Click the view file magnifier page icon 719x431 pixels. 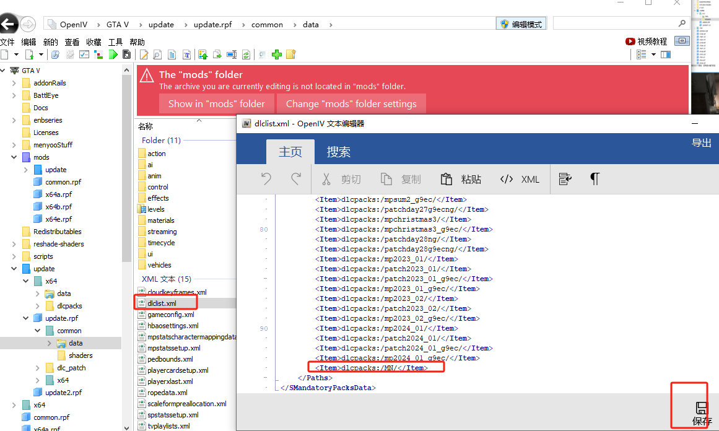pos(157,54)
